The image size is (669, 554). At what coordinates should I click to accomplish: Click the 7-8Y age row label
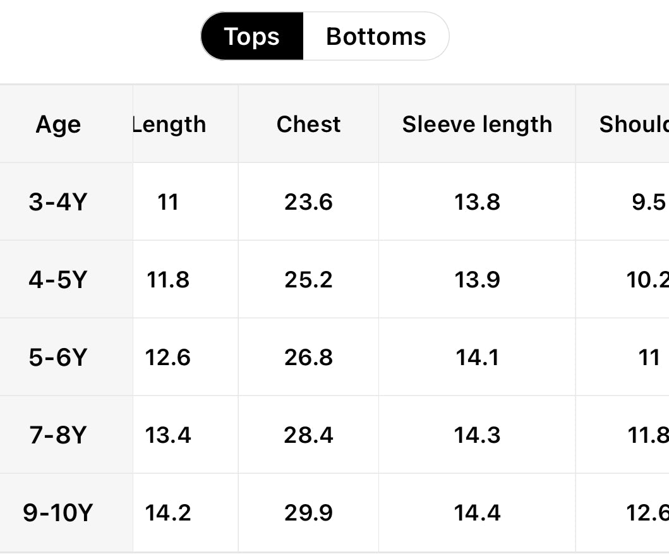(x=57, y=435)
